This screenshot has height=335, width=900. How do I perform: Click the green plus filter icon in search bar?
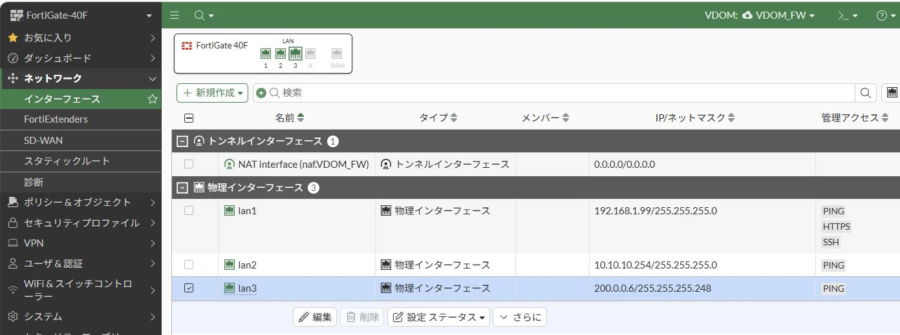pos(261,93)
